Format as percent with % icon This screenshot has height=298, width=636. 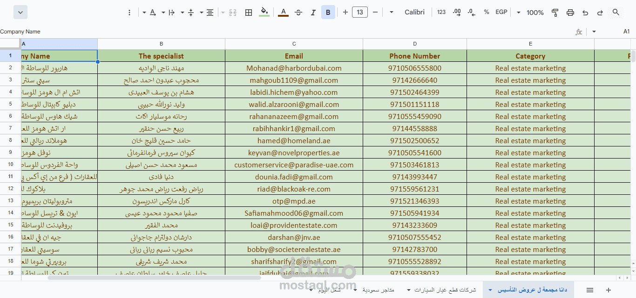pos(487,13)
